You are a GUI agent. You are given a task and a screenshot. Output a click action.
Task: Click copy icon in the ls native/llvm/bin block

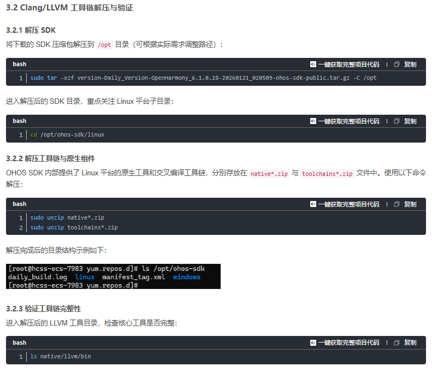397,343
